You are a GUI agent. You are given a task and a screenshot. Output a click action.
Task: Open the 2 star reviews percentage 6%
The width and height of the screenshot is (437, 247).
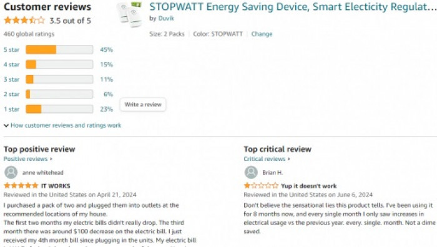point(108,94)
